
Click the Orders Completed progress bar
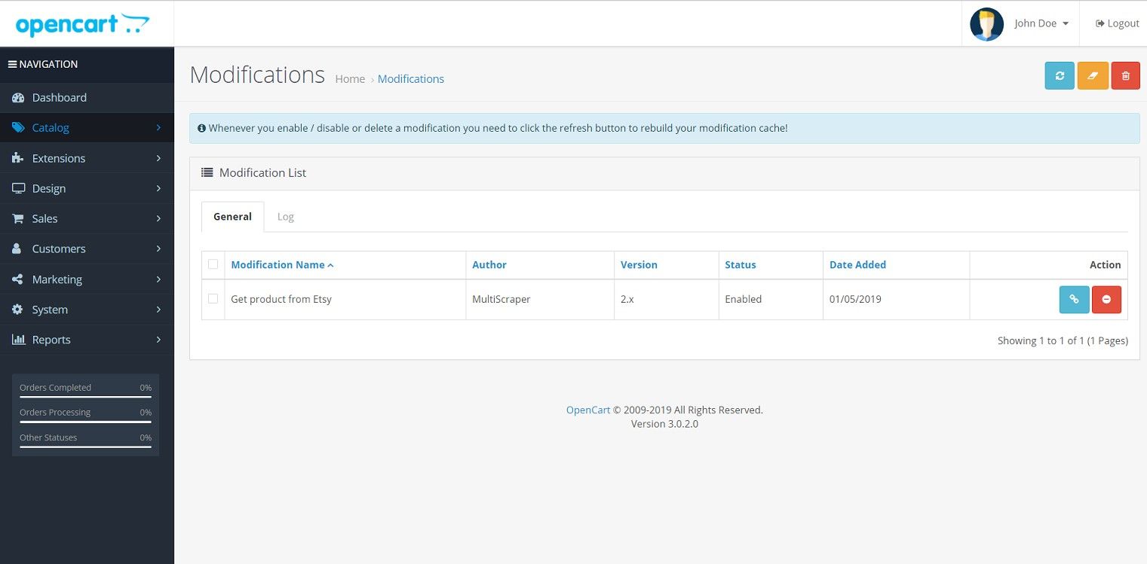(x=85, y=396)
